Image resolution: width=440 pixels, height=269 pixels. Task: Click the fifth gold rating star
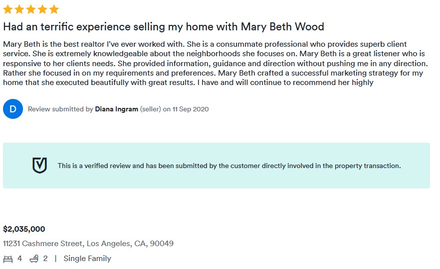tap(54, 9)
